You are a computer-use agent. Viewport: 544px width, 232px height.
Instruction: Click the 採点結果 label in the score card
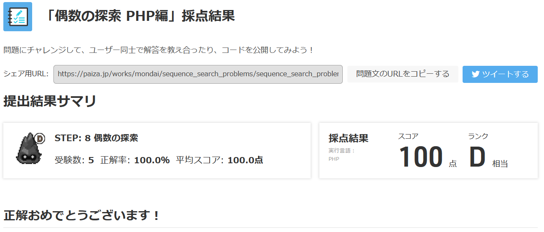click(348, 138)
